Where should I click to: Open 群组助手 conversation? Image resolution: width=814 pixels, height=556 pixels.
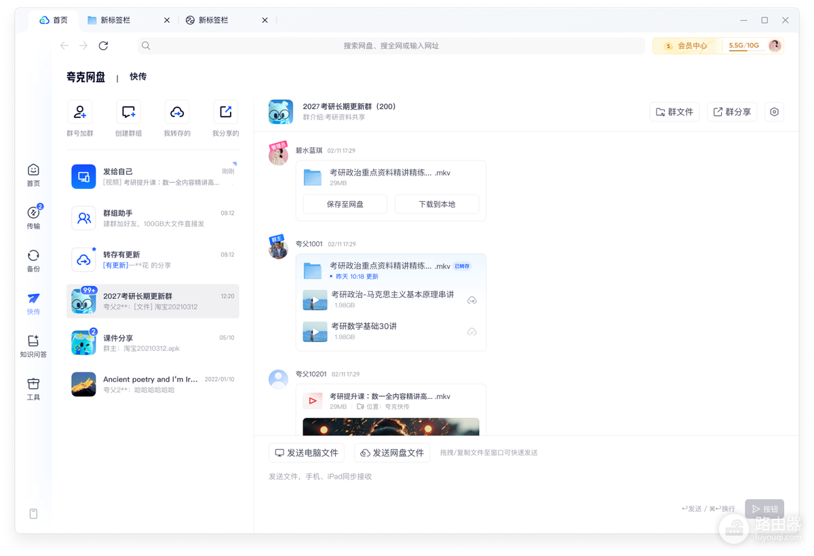tap(153, 218)
